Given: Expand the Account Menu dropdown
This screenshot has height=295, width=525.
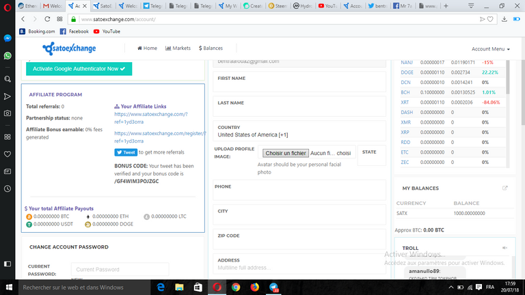Looking at the screenshot, I should pos(491,49).
